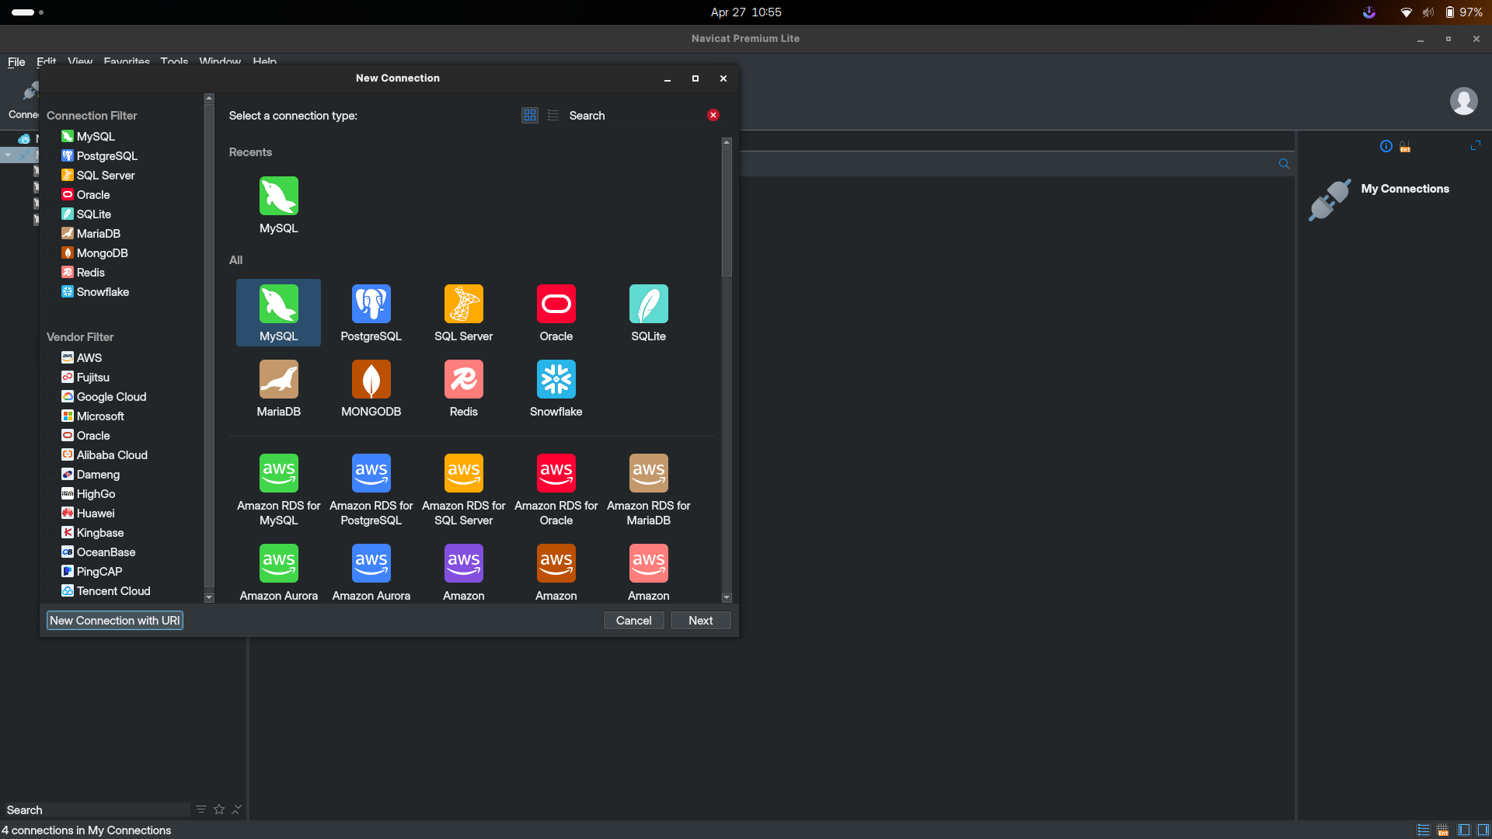Open the AI assistant Ent icon
Screen dimensions: 1492x839
pyautogui.click(x=1405, y=146)
